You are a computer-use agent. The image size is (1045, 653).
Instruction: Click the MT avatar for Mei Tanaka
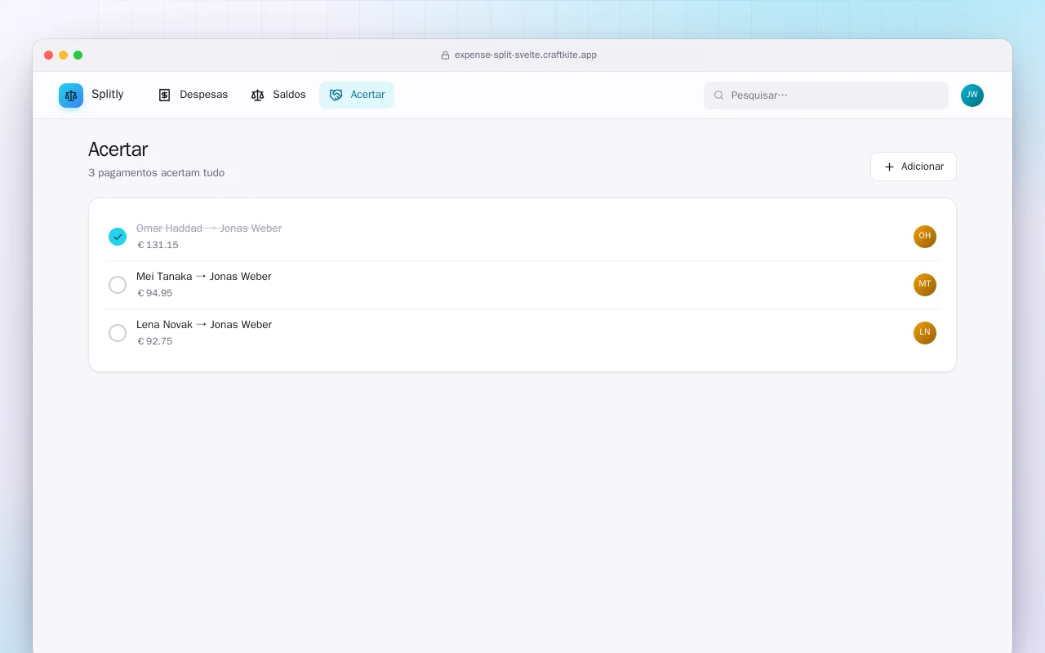click(925, 285)
